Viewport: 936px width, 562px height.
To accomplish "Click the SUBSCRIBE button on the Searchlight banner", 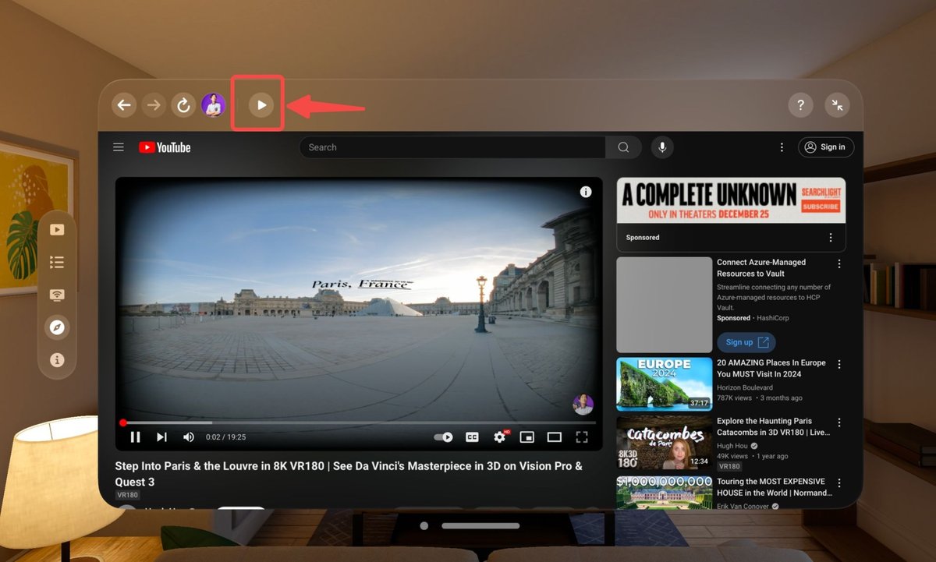I will 821,207.
